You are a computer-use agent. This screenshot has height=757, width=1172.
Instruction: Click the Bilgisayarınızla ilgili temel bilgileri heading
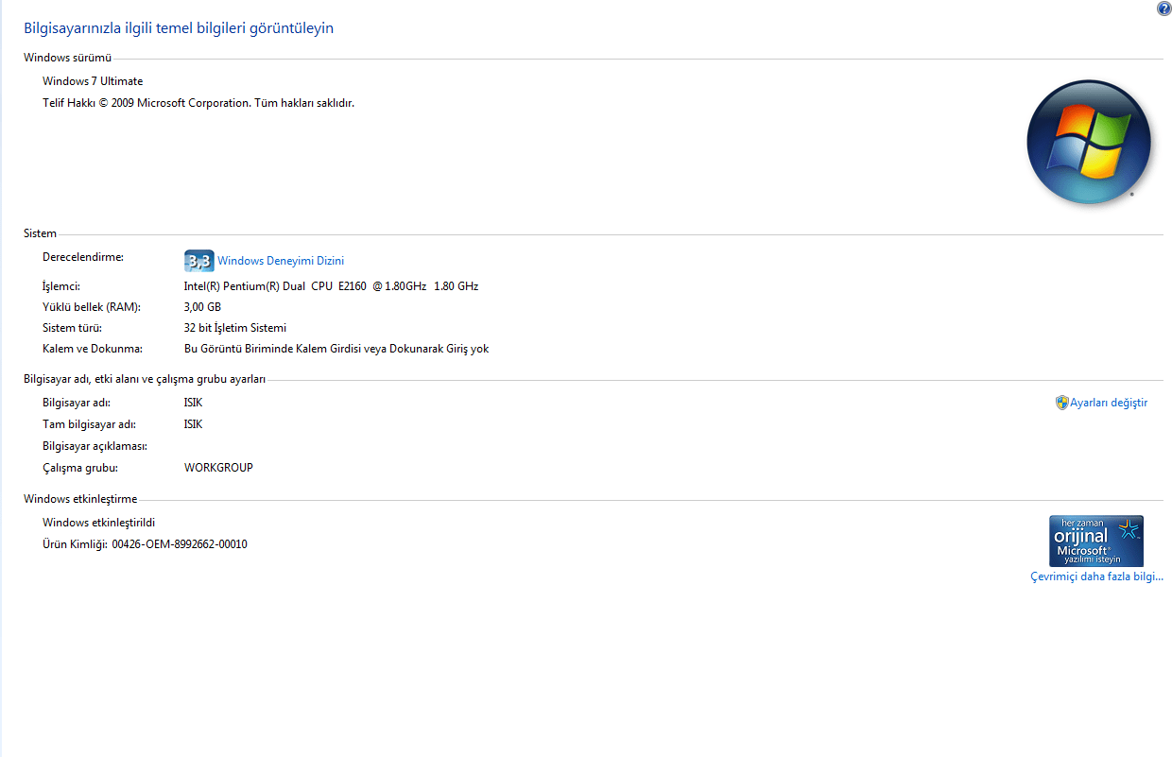tap(179, 28)
